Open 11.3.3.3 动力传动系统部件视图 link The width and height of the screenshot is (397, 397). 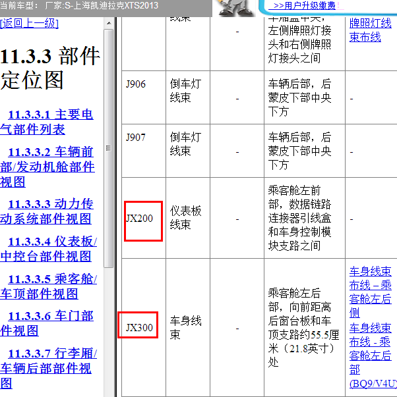[x=47, y=211]
